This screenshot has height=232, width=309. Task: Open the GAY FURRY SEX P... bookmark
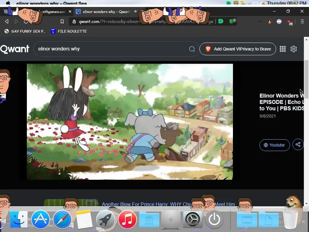point(25,31)
